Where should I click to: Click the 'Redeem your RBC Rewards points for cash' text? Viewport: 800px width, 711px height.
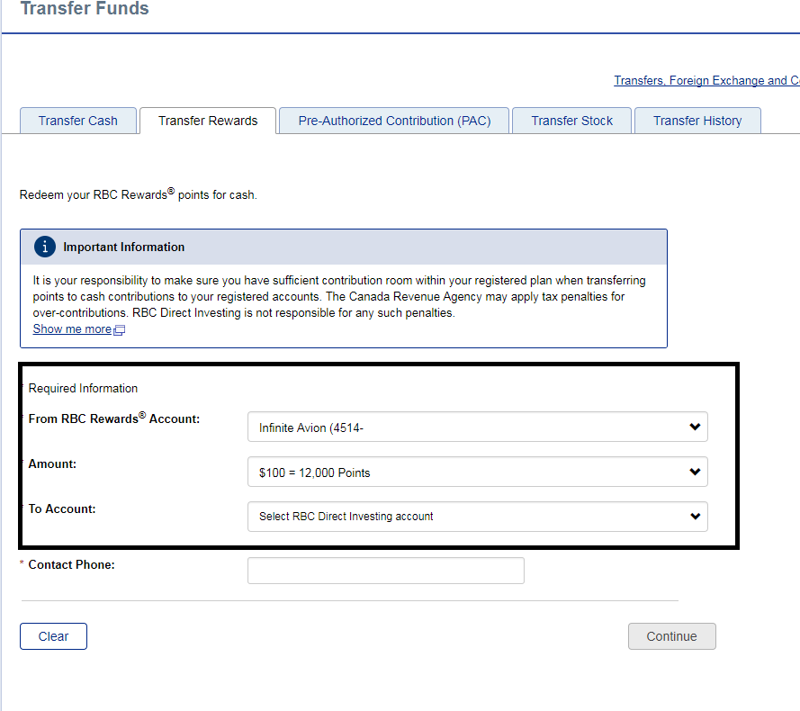(x=139, y=194)
